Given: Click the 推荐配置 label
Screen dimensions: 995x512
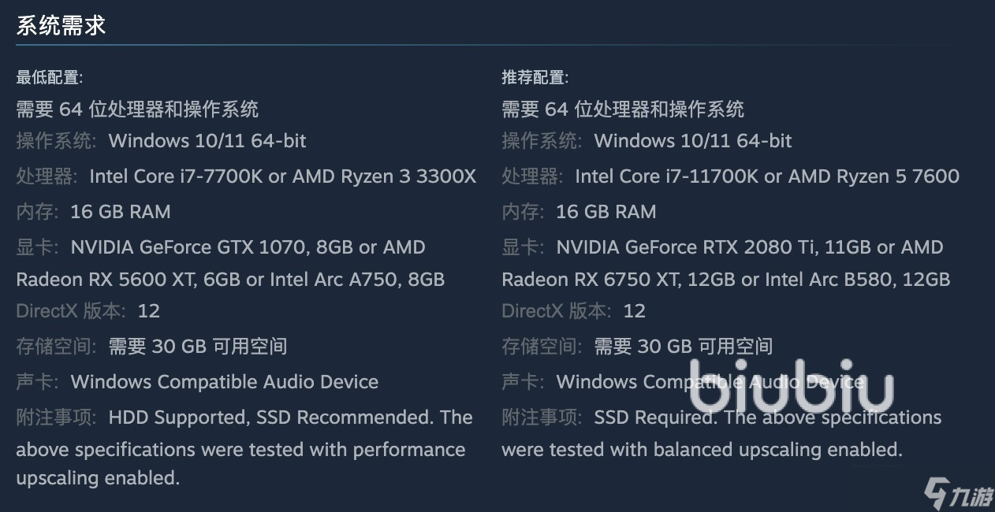Looking at the screenshot, I should [535, 77].
